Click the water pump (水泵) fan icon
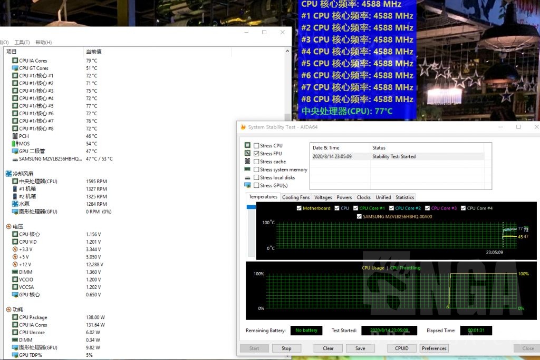 15,204
